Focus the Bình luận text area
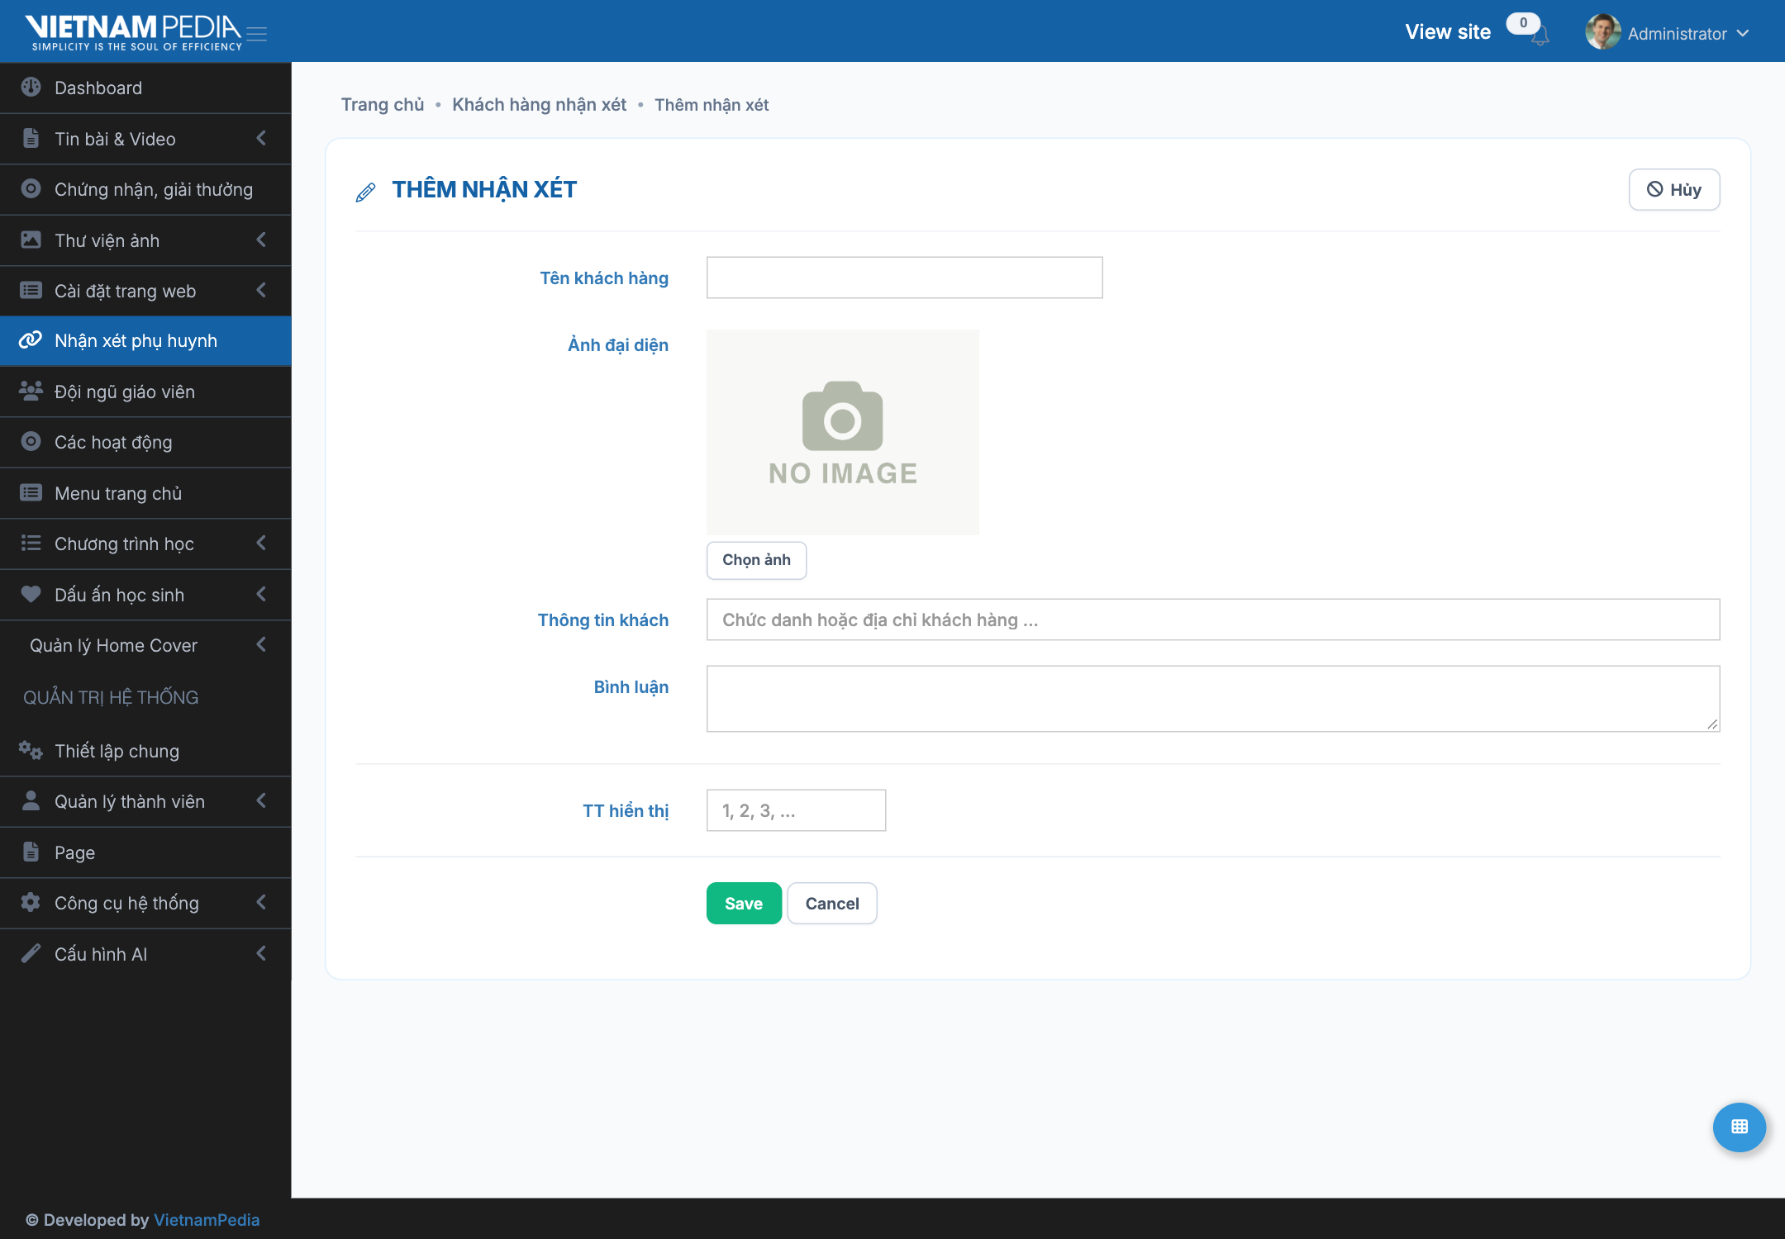This screenshot has height=1239, width=1785. [x=1213, y=699]
